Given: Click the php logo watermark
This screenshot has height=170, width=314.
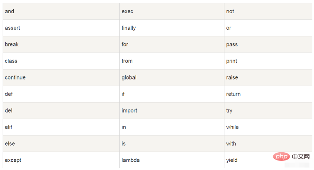Looking at the screenshot, I should pyautogui.click(x=281, y=156).
